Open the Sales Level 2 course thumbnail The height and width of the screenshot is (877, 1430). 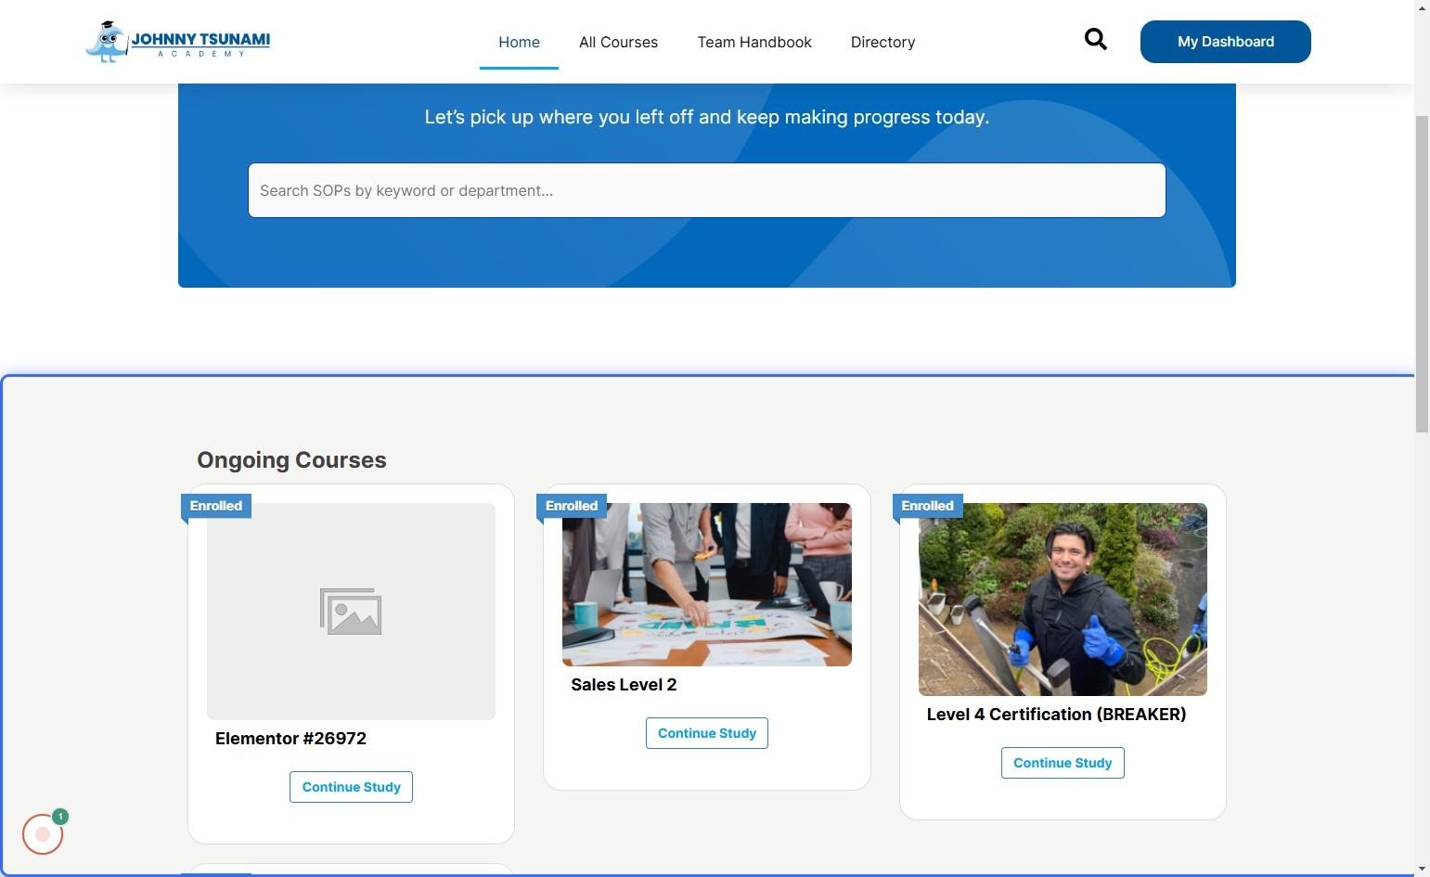click(x=706, y=585)
